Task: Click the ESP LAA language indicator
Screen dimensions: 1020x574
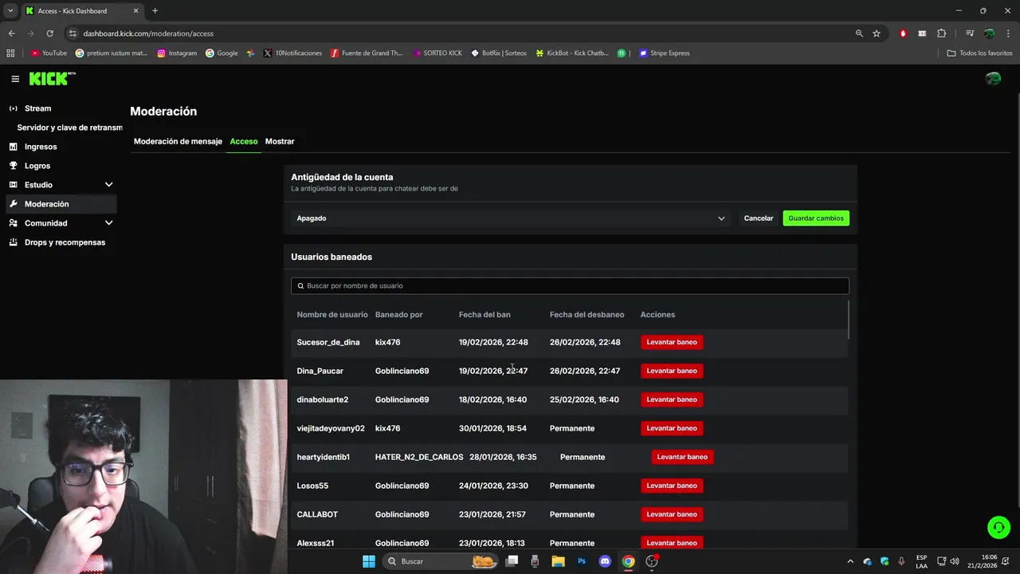Action: (x=921, y=561)
